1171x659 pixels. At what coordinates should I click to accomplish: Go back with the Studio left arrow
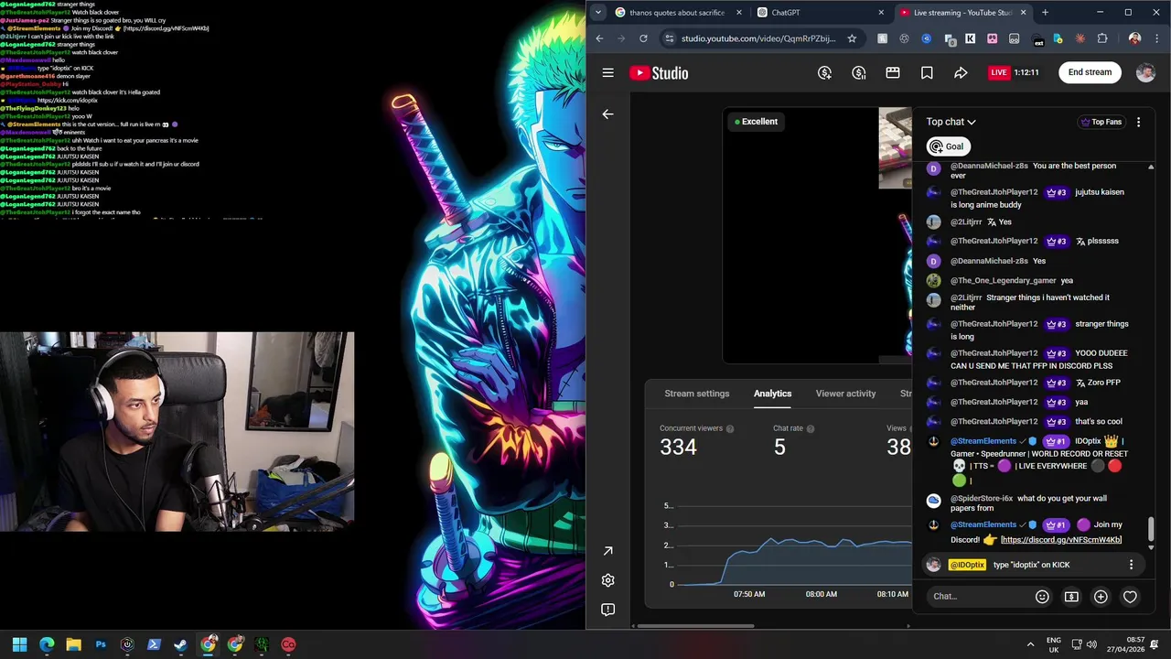point(607,113)
